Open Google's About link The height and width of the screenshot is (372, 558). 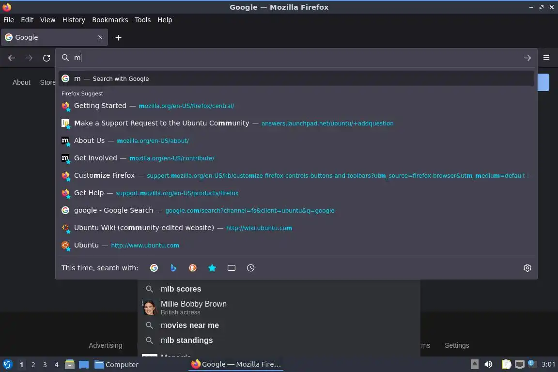click(21, 82)
